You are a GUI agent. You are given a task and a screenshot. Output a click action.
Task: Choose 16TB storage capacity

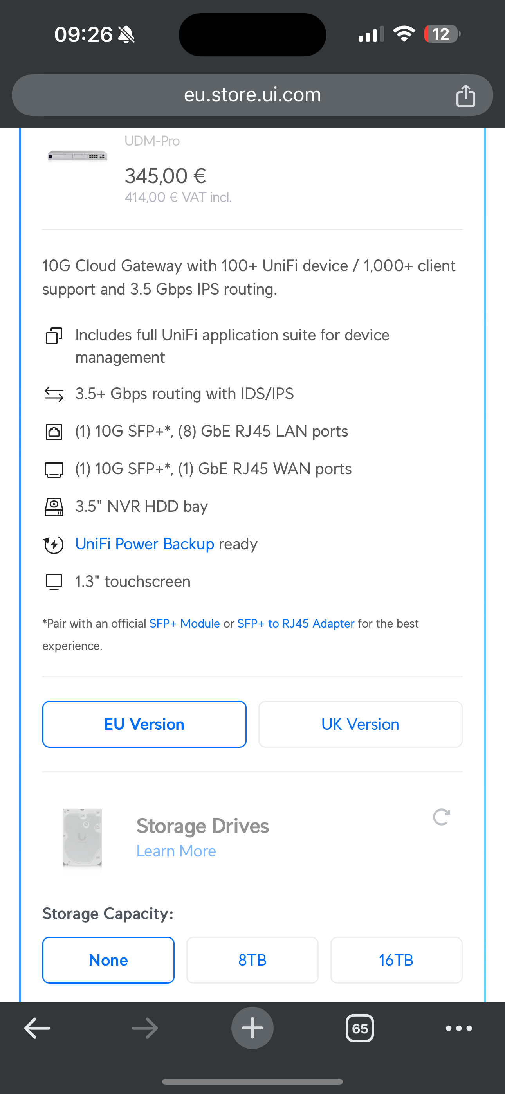point(396,960)
